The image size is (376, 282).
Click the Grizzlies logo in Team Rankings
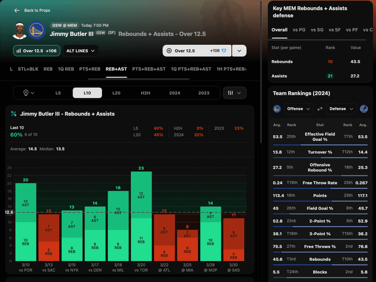(364, 109)
